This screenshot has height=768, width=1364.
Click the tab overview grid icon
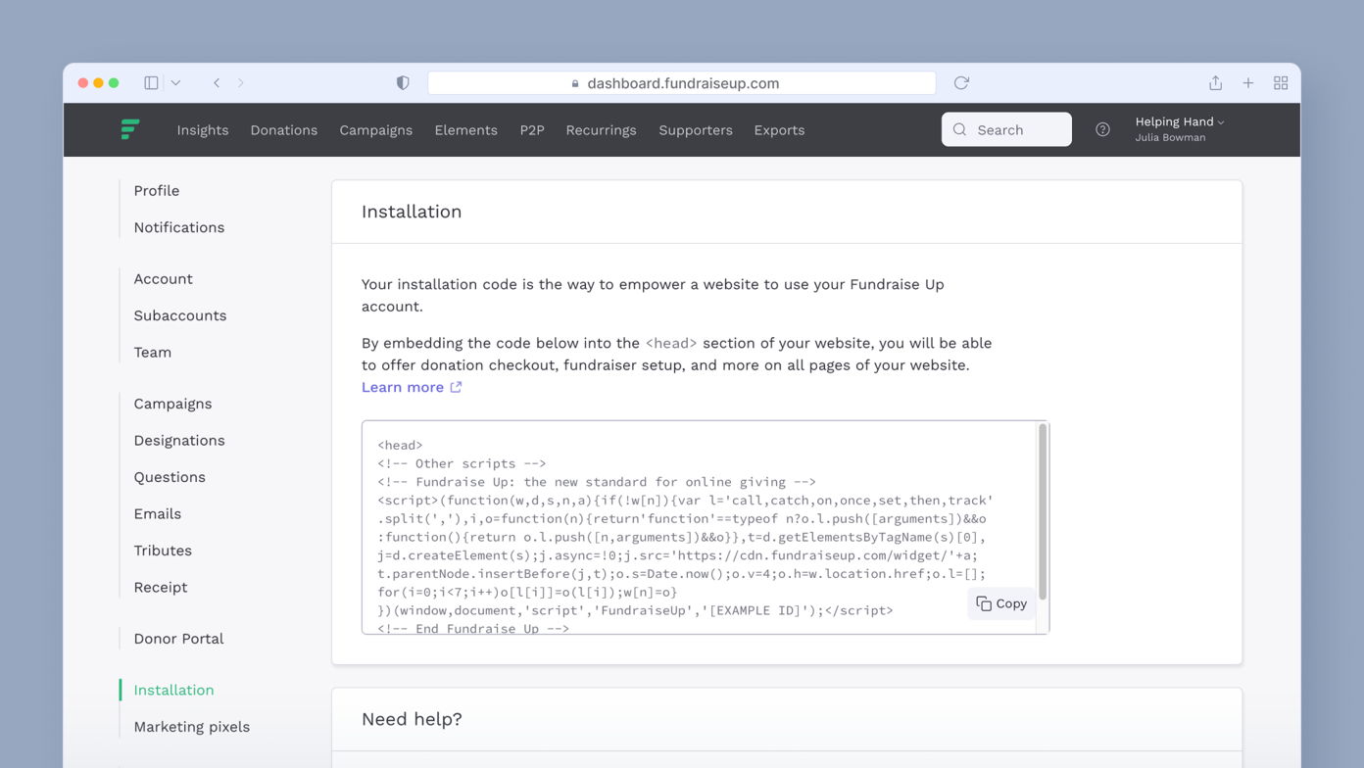pyautogui.click(x=1281, y=83)
